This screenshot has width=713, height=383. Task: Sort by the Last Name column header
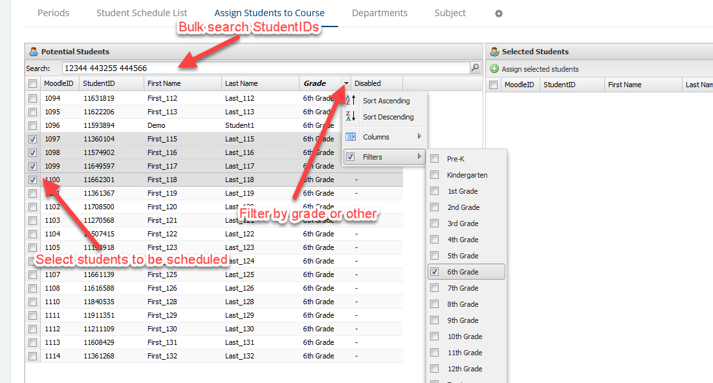tap(241, 83)
